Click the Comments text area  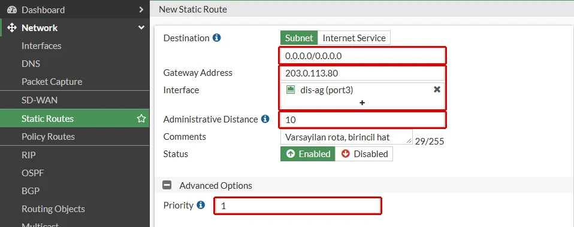(x=346, y=137)
